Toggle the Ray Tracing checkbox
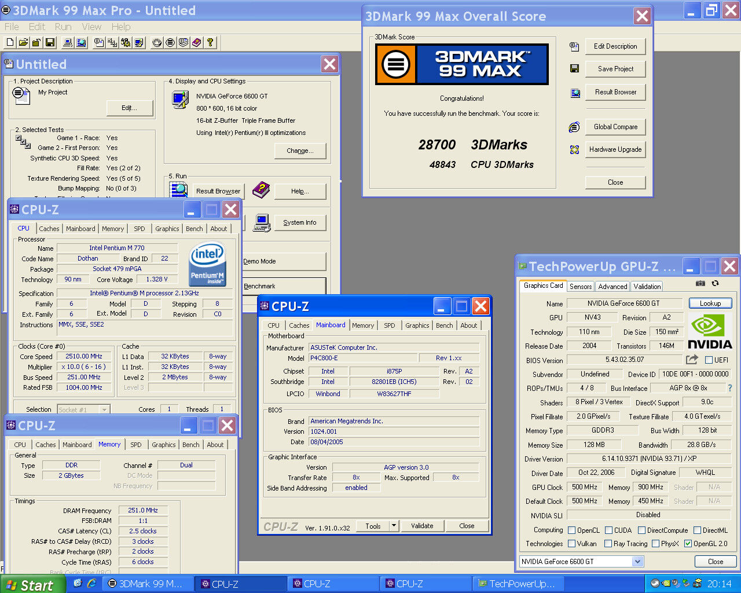 pos(608,543)
